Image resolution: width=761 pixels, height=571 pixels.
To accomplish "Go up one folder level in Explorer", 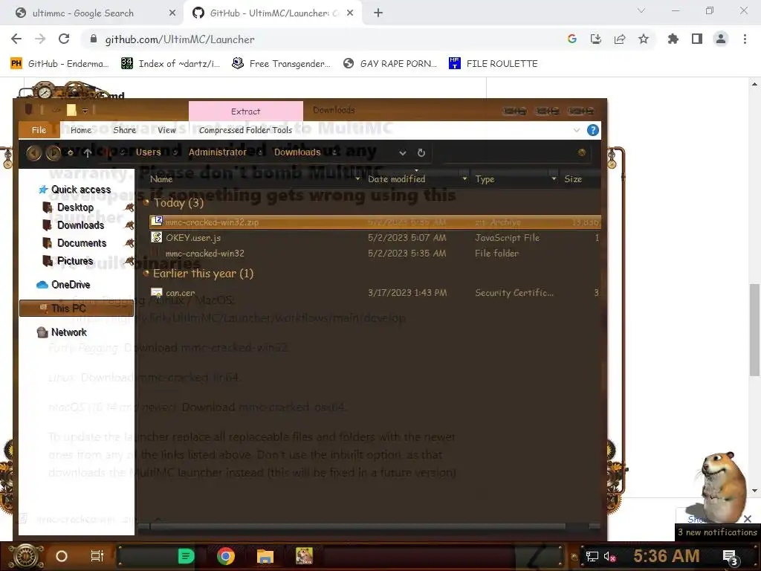I will coord(88,153).
